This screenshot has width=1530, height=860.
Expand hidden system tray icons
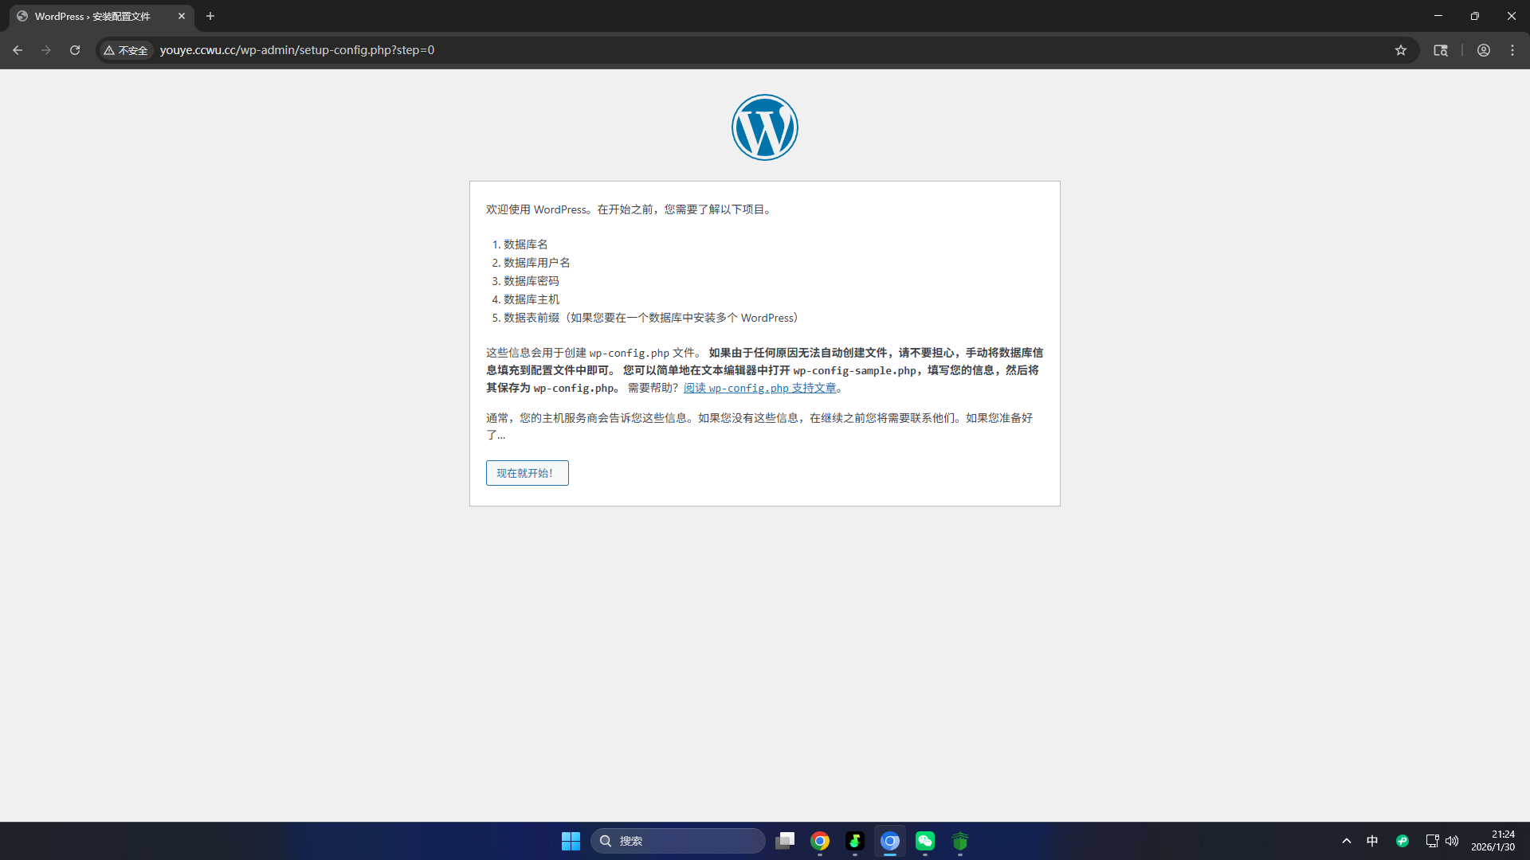(x=1346, y=841)
